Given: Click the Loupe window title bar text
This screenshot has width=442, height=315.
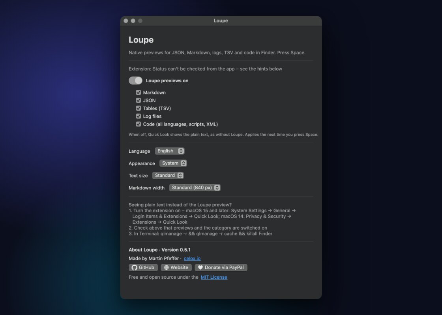Looking at the screenshot, I should tap(221, 21).
